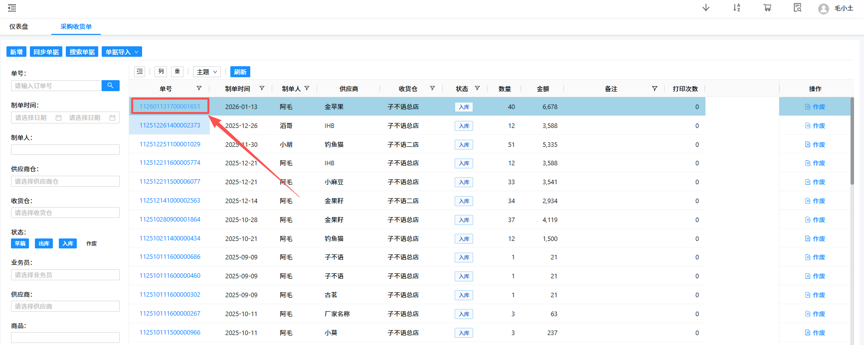The height and width of the screenshot is (345, 864).
Task: Click the A-Z sort icon
Action: click(737, 7)
